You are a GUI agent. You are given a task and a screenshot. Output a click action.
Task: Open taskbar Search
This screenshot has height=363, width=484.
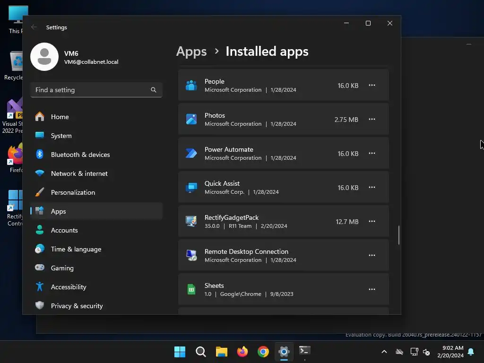(x=200, y=352)
